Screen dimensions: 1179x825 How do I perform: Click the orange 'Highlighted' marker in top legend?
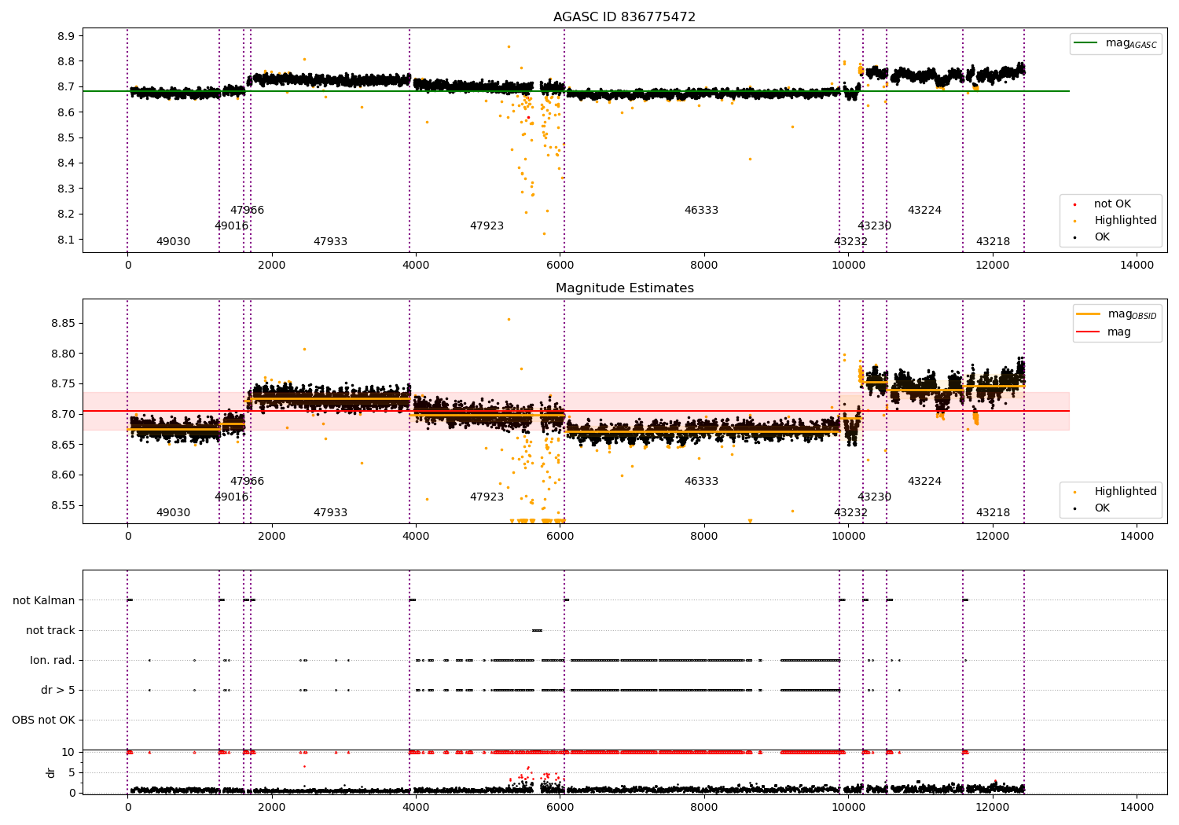(1074, 221)
